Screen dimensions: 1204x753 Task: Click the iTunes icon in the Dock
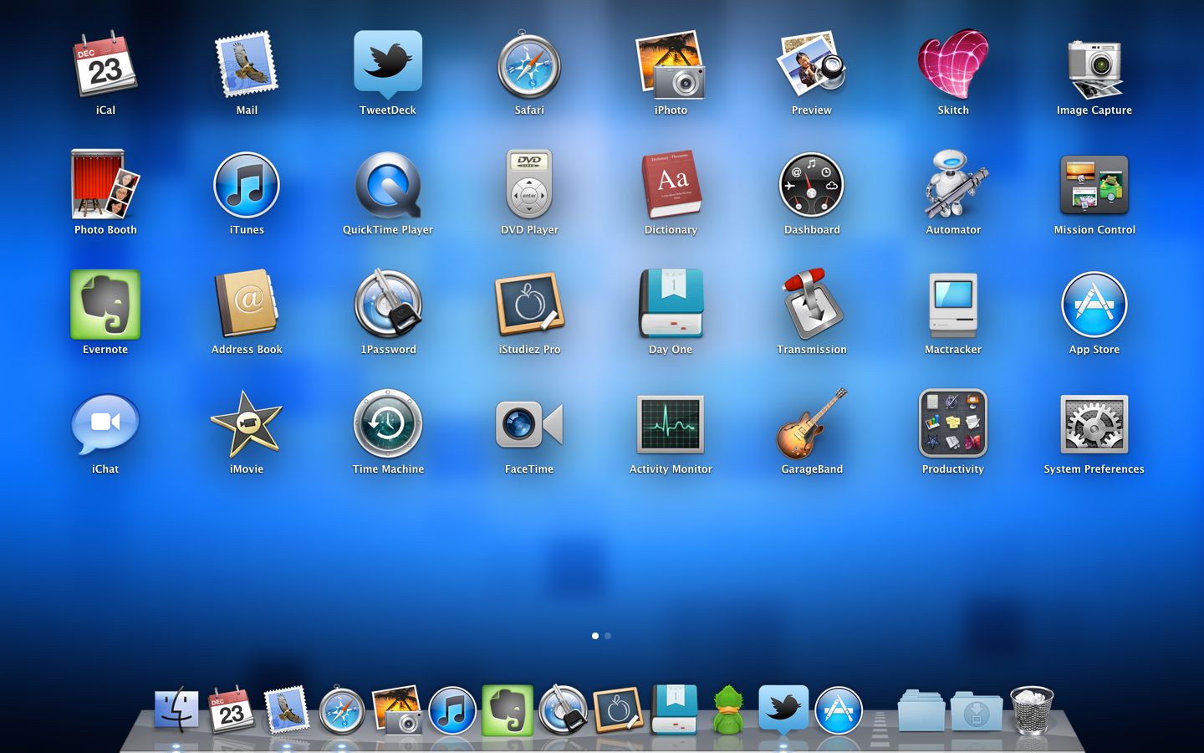pyautogui.click(x=452, y=711)
